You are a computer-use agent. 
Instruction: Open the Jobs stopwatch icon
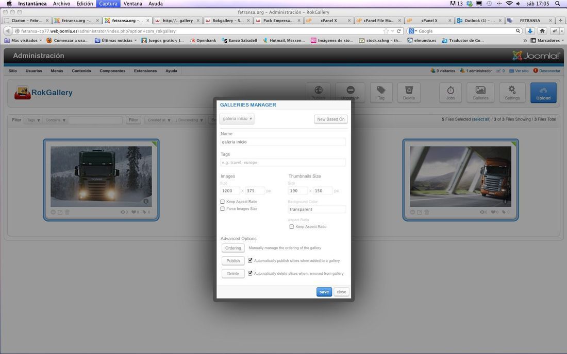451,93
